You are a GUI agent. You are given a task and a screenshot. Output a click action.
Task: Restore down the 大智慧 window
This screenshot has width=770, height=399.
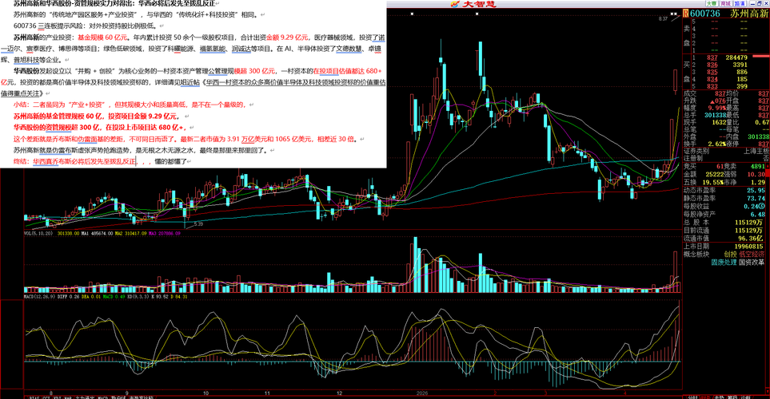pyautogui.click(x=759, y=3)
